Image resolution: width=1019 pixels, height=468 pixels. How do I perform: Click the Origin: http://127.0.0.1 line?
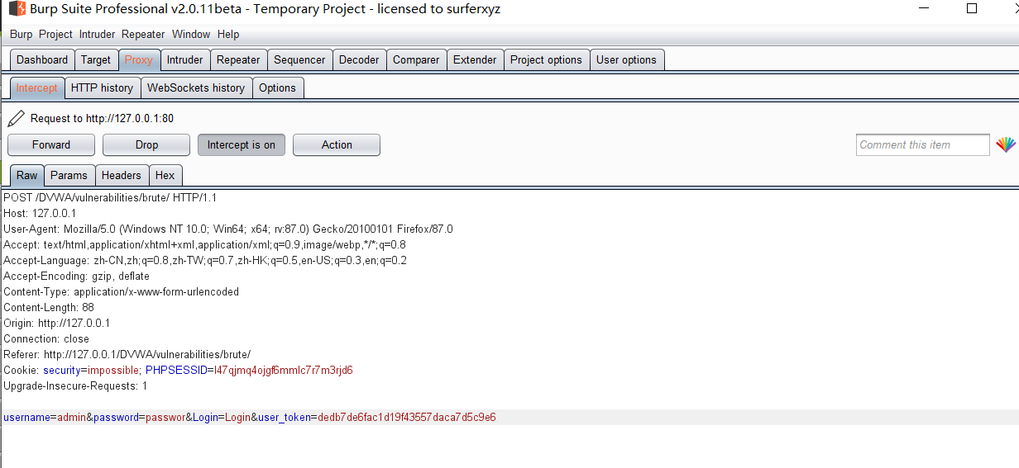pyautogui.click(x=57, y=323)
